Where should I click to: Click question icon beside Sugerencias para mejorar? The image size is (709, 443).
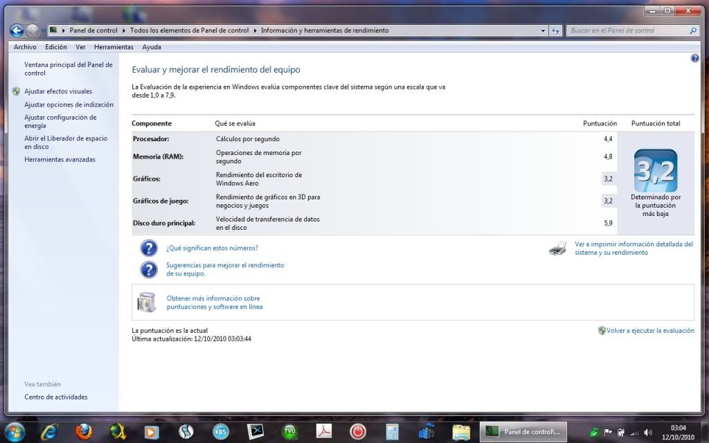149,269
